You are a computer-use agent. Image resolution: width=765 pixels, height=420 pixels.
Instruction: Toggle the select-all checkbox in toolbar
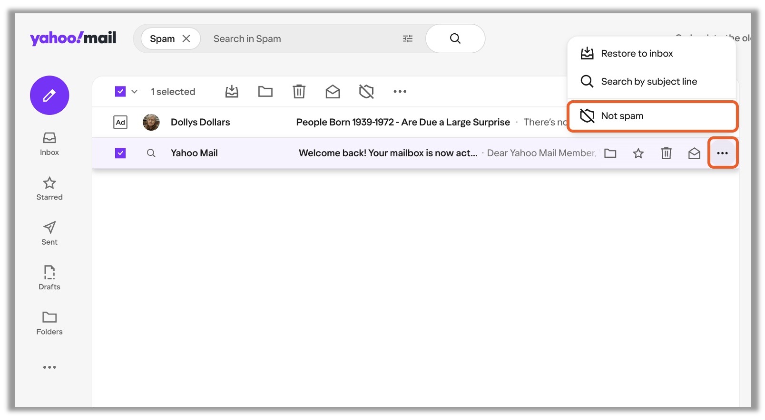click(x=120, y=91)
